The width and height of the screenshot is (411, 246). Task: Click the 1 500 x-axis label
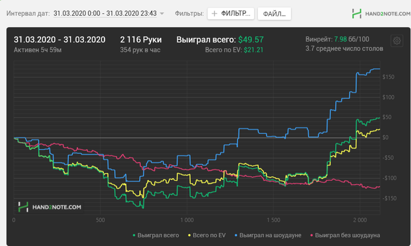[274, 220]
